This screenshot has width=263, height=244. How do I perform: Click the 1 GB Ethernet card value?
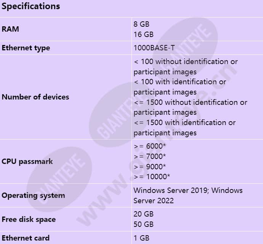click(141, 238)
